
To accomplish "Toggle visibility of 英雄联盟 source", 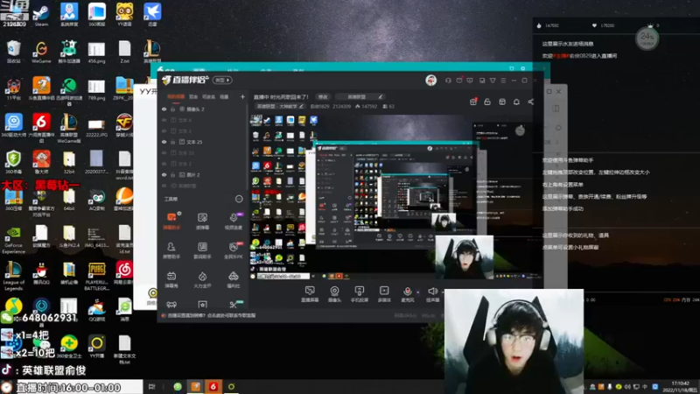I will [164, 186].
